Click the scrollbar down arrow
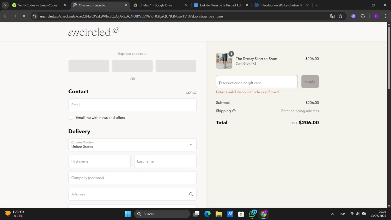This screenshot has width=391, height=220. pyautogui.click(x=389, y=206)
